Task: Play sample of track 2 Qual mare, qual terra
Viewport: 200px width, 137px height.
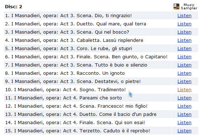Action: 184,24
